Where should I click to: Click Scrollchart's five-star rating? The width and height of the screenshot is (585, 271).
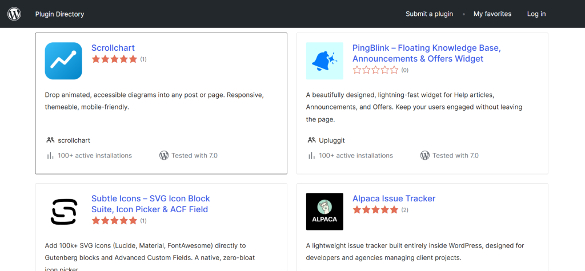tap(114, 59)
